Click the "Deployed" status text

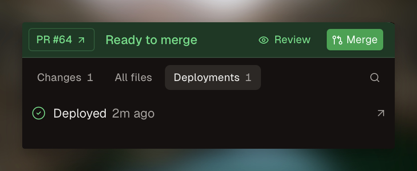click(80, 114)
